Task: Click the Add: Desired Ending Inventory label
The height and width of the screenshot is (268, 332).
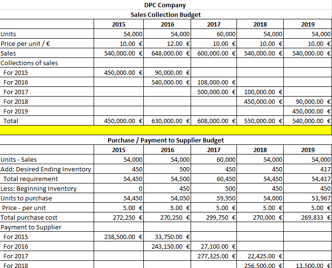Action: [46, 169]
